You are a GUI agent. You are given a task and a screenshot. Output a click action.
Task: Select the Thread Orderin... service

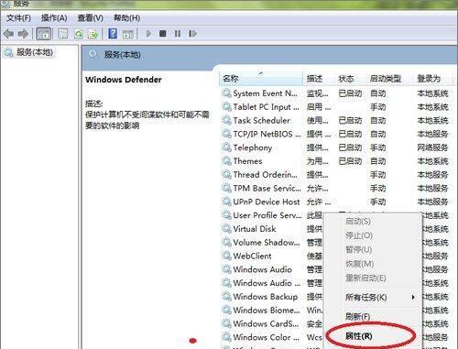coord(336,174)
